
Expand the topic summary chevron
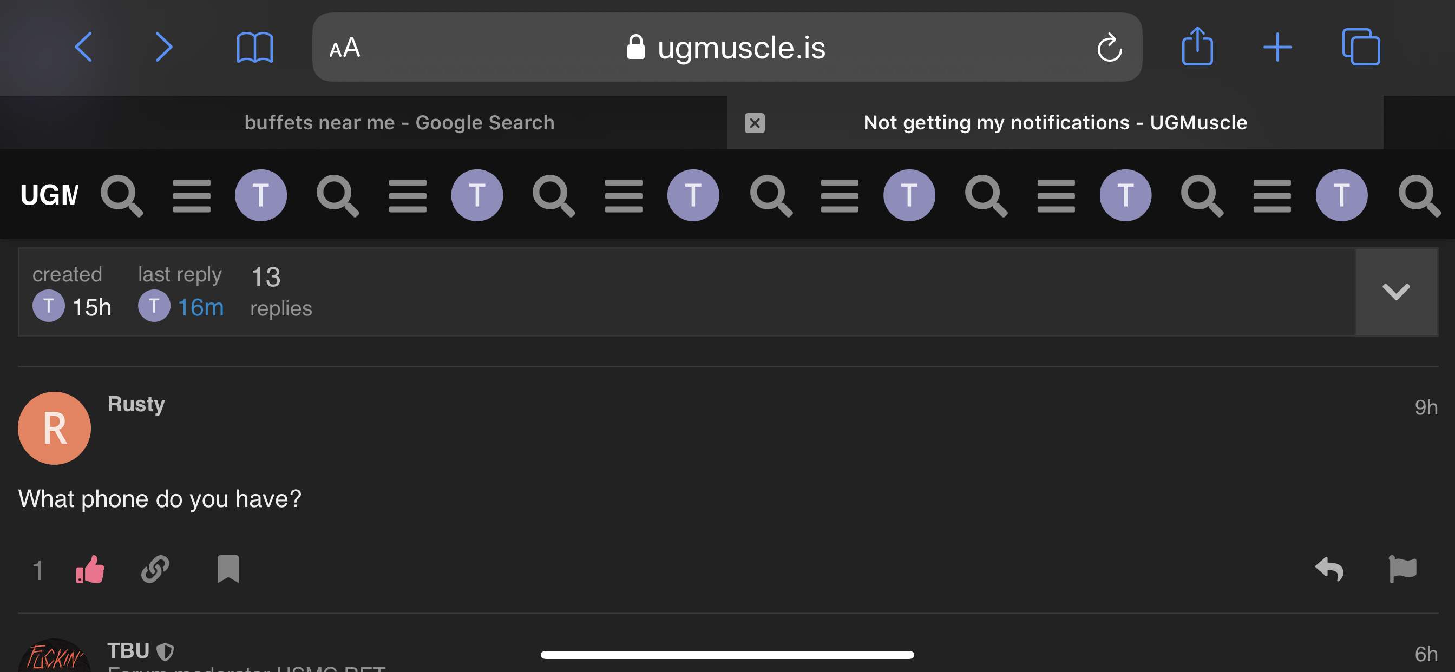coord(1395,292)
